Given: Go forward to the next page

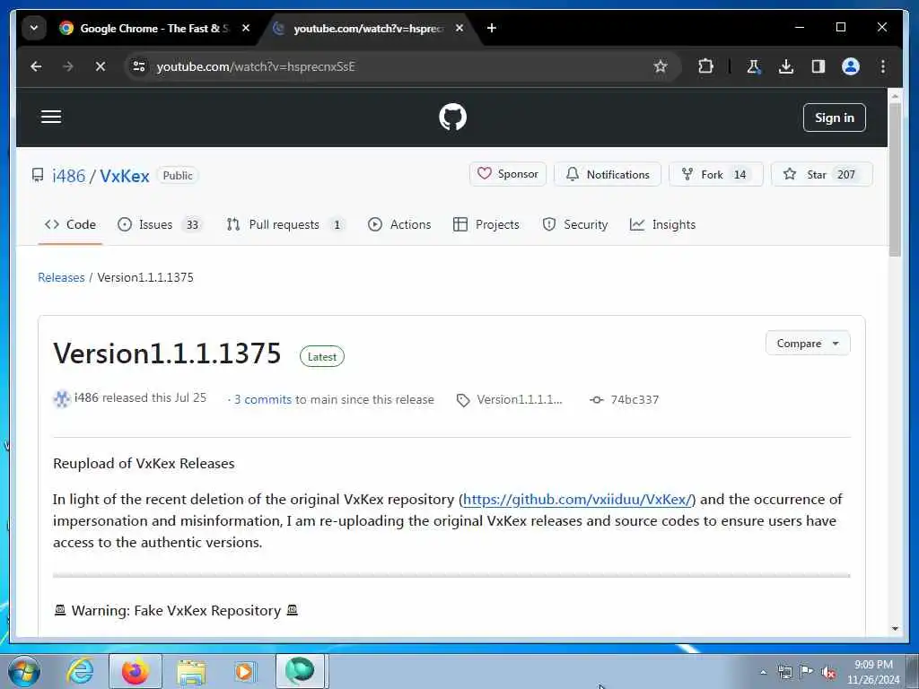Looking at the screenshot, I should pos(68,66).
